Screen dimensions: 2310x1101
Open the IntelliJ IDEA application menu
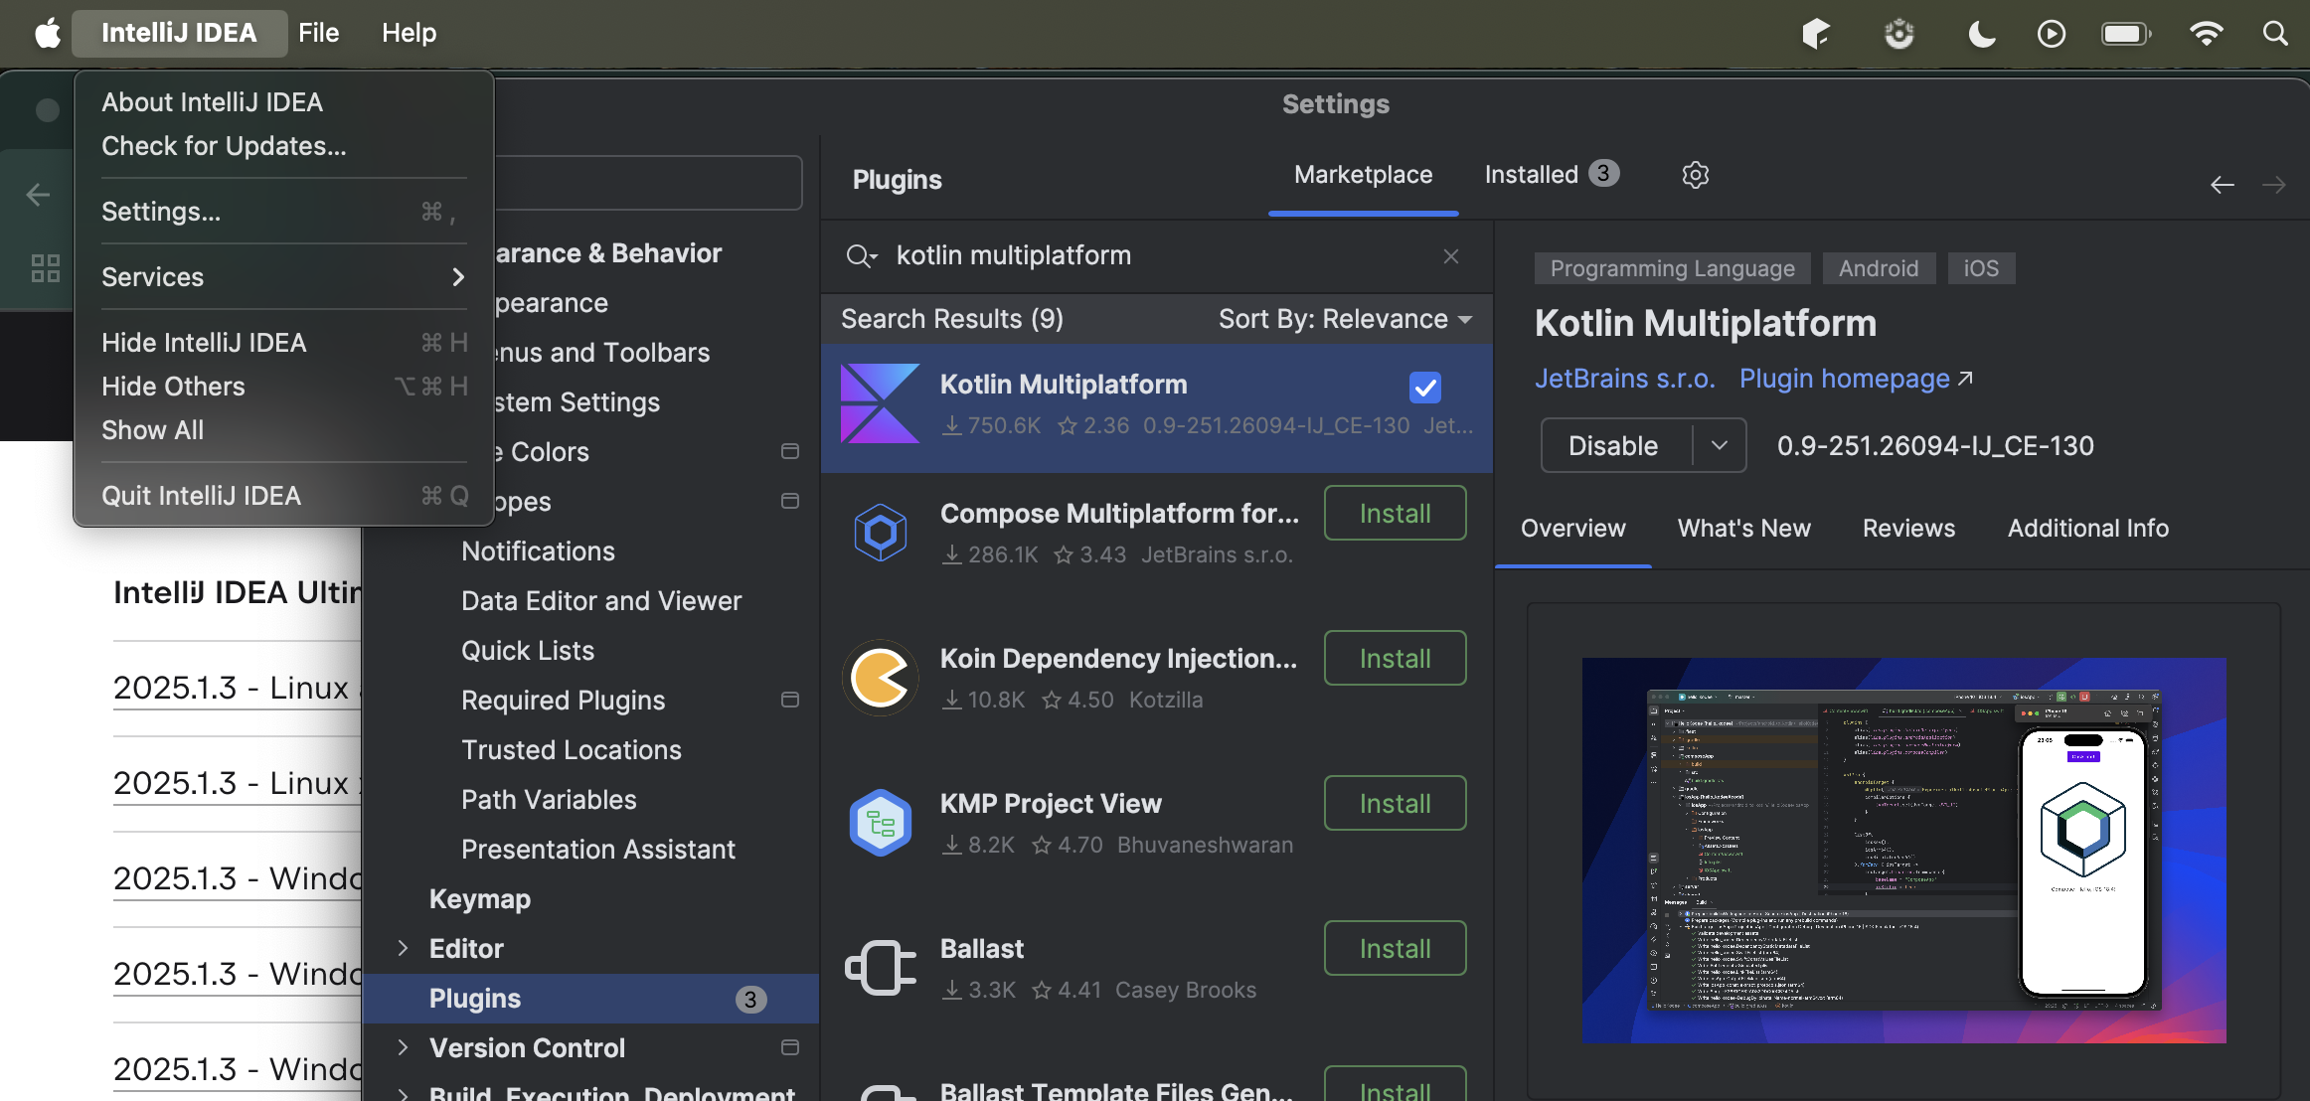tap(179, 33)
